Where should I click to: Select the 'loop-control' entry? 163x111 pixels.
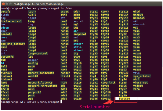pos(38,53)
